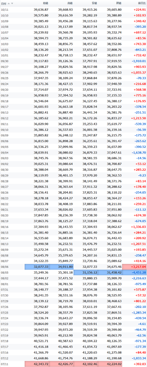Select the -56.59 change on 09/10
Image resolution: width=147 pixels, height=367 pixels.
click(x=141, y=130)
